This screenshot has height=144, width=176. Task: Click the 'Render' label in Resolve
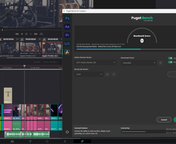pos(37,62)
